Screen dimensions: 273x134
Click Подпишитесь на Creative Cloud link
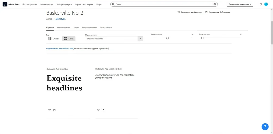(60, 48)
